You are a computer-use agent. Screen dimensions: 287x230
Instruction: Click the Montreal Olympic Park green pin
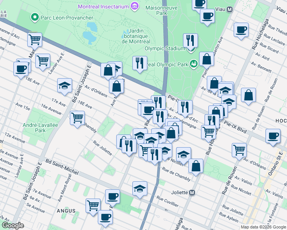194,64
